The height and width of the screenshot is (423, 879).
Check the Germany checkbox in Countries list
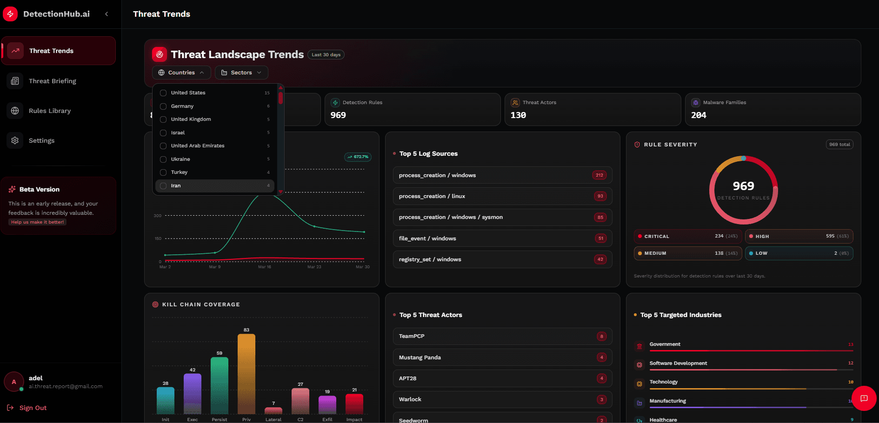pyautogui.click(x=163, y=106)
